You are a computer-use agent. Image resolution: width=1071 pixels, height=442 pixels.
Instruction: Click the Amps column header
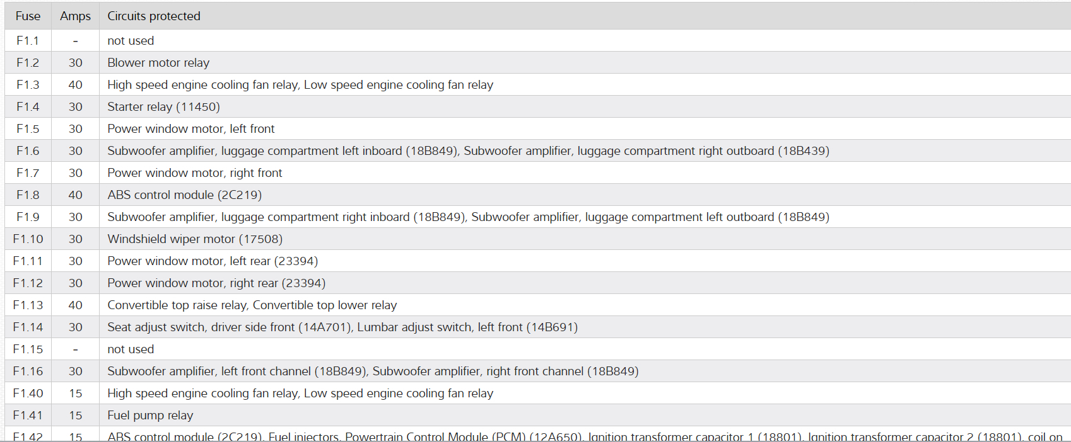75,16
